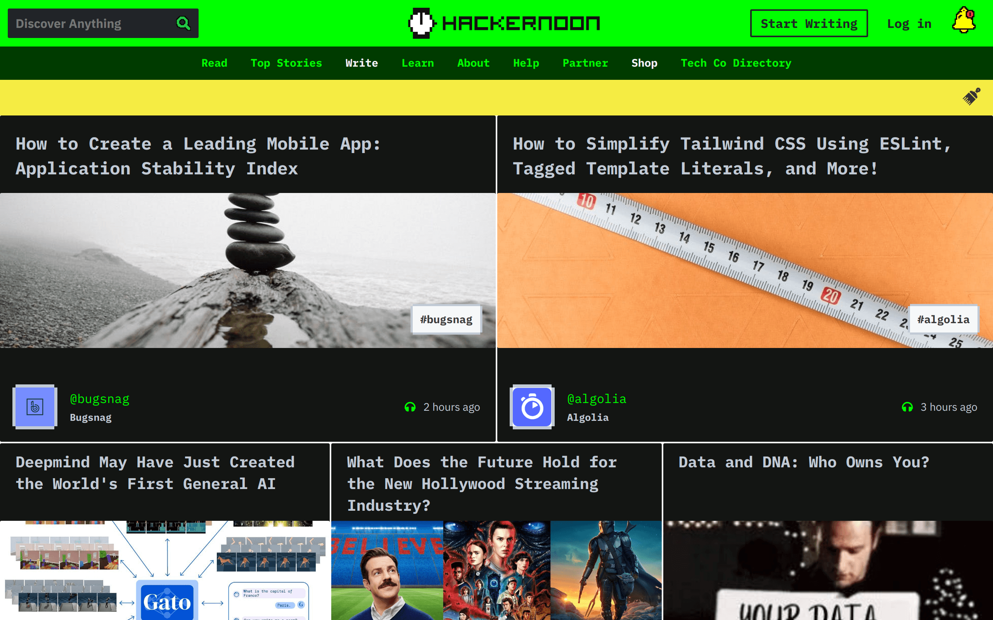Open the Hollywood Streaming Industry article title

click(482, 484)
